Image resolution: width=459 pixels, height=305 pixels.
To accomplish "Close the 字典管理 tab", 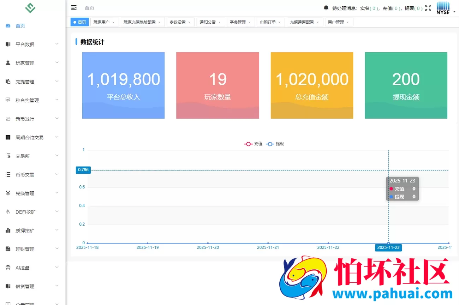I will (x=250, y=22).
